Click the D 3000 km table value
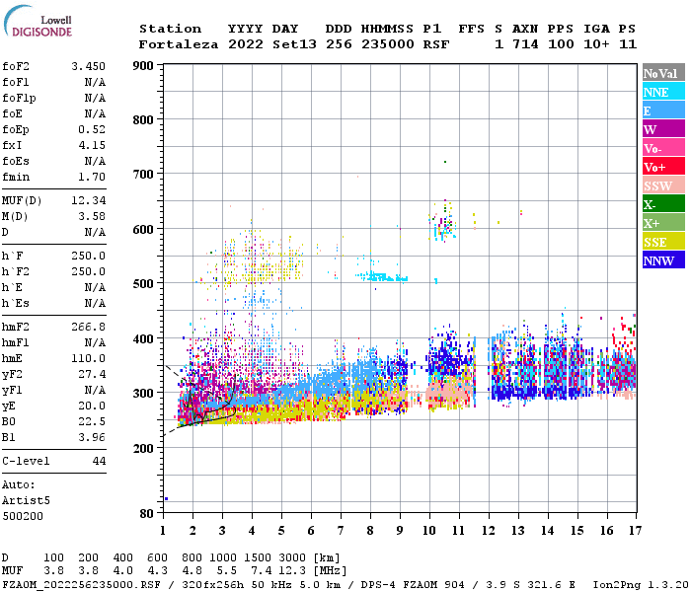The height and width of the screenshot is (592, 691). (x=292, y=558)
